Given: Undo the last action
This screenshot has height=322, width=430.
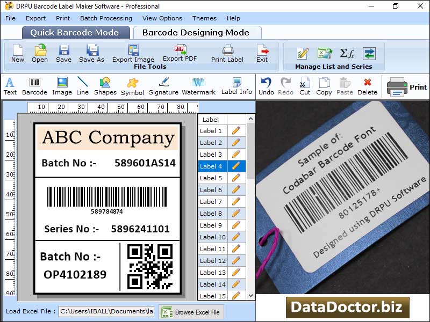Looking at the screenshot, I should 267,86.
